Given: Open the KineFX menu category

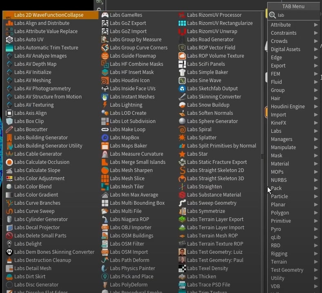Looking at the screenshot, I should pos(294,123).
